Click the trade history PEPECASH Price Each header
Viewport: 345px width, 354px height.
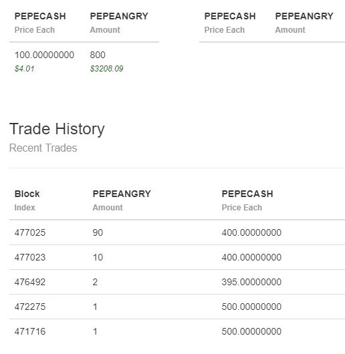247,200
